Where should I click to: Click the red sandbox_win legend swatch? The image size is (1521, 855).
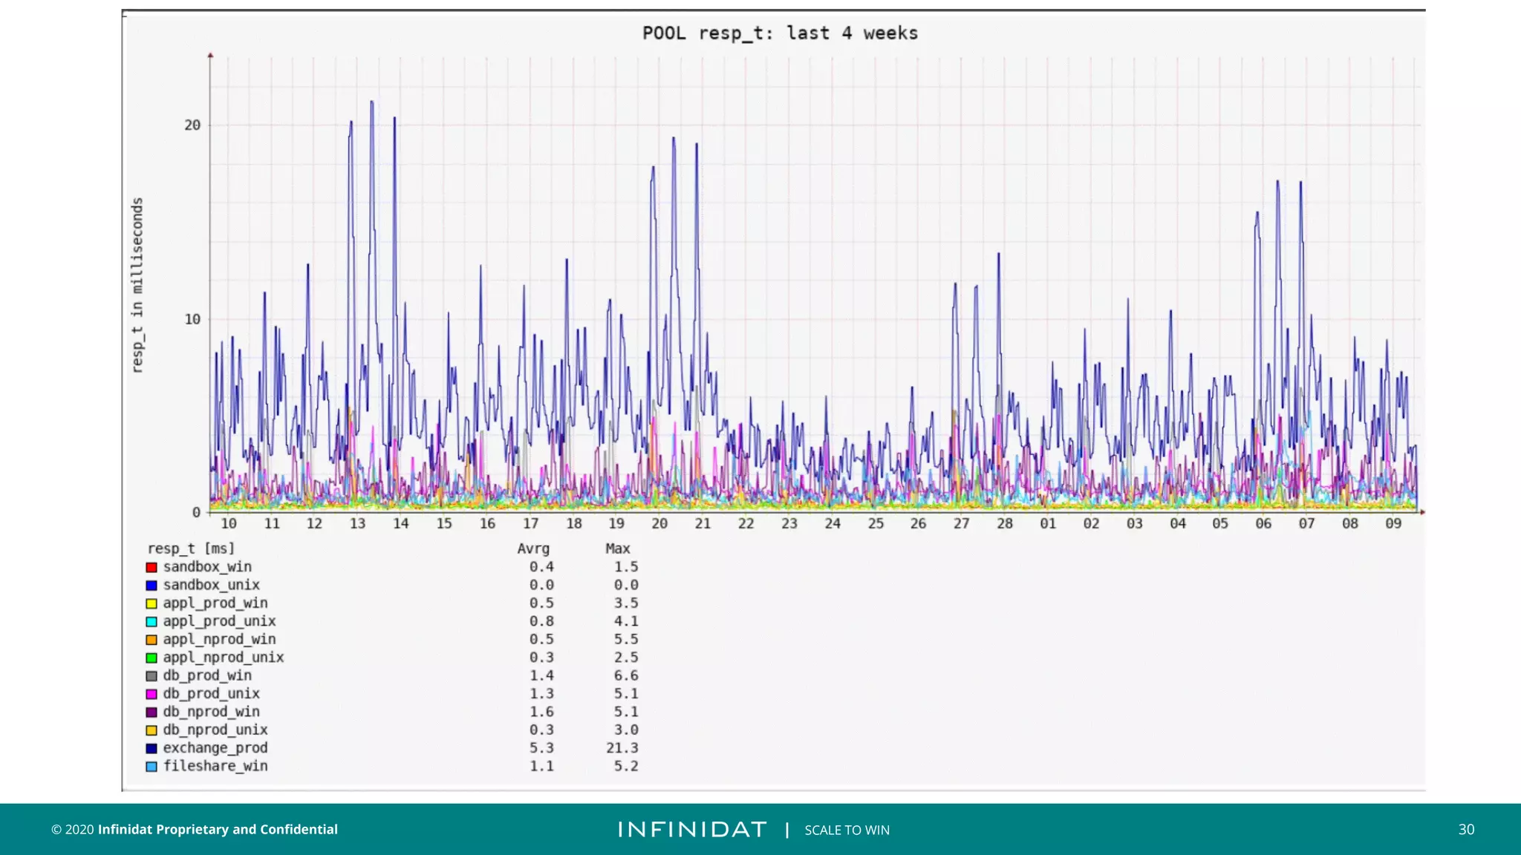point(152,567)
